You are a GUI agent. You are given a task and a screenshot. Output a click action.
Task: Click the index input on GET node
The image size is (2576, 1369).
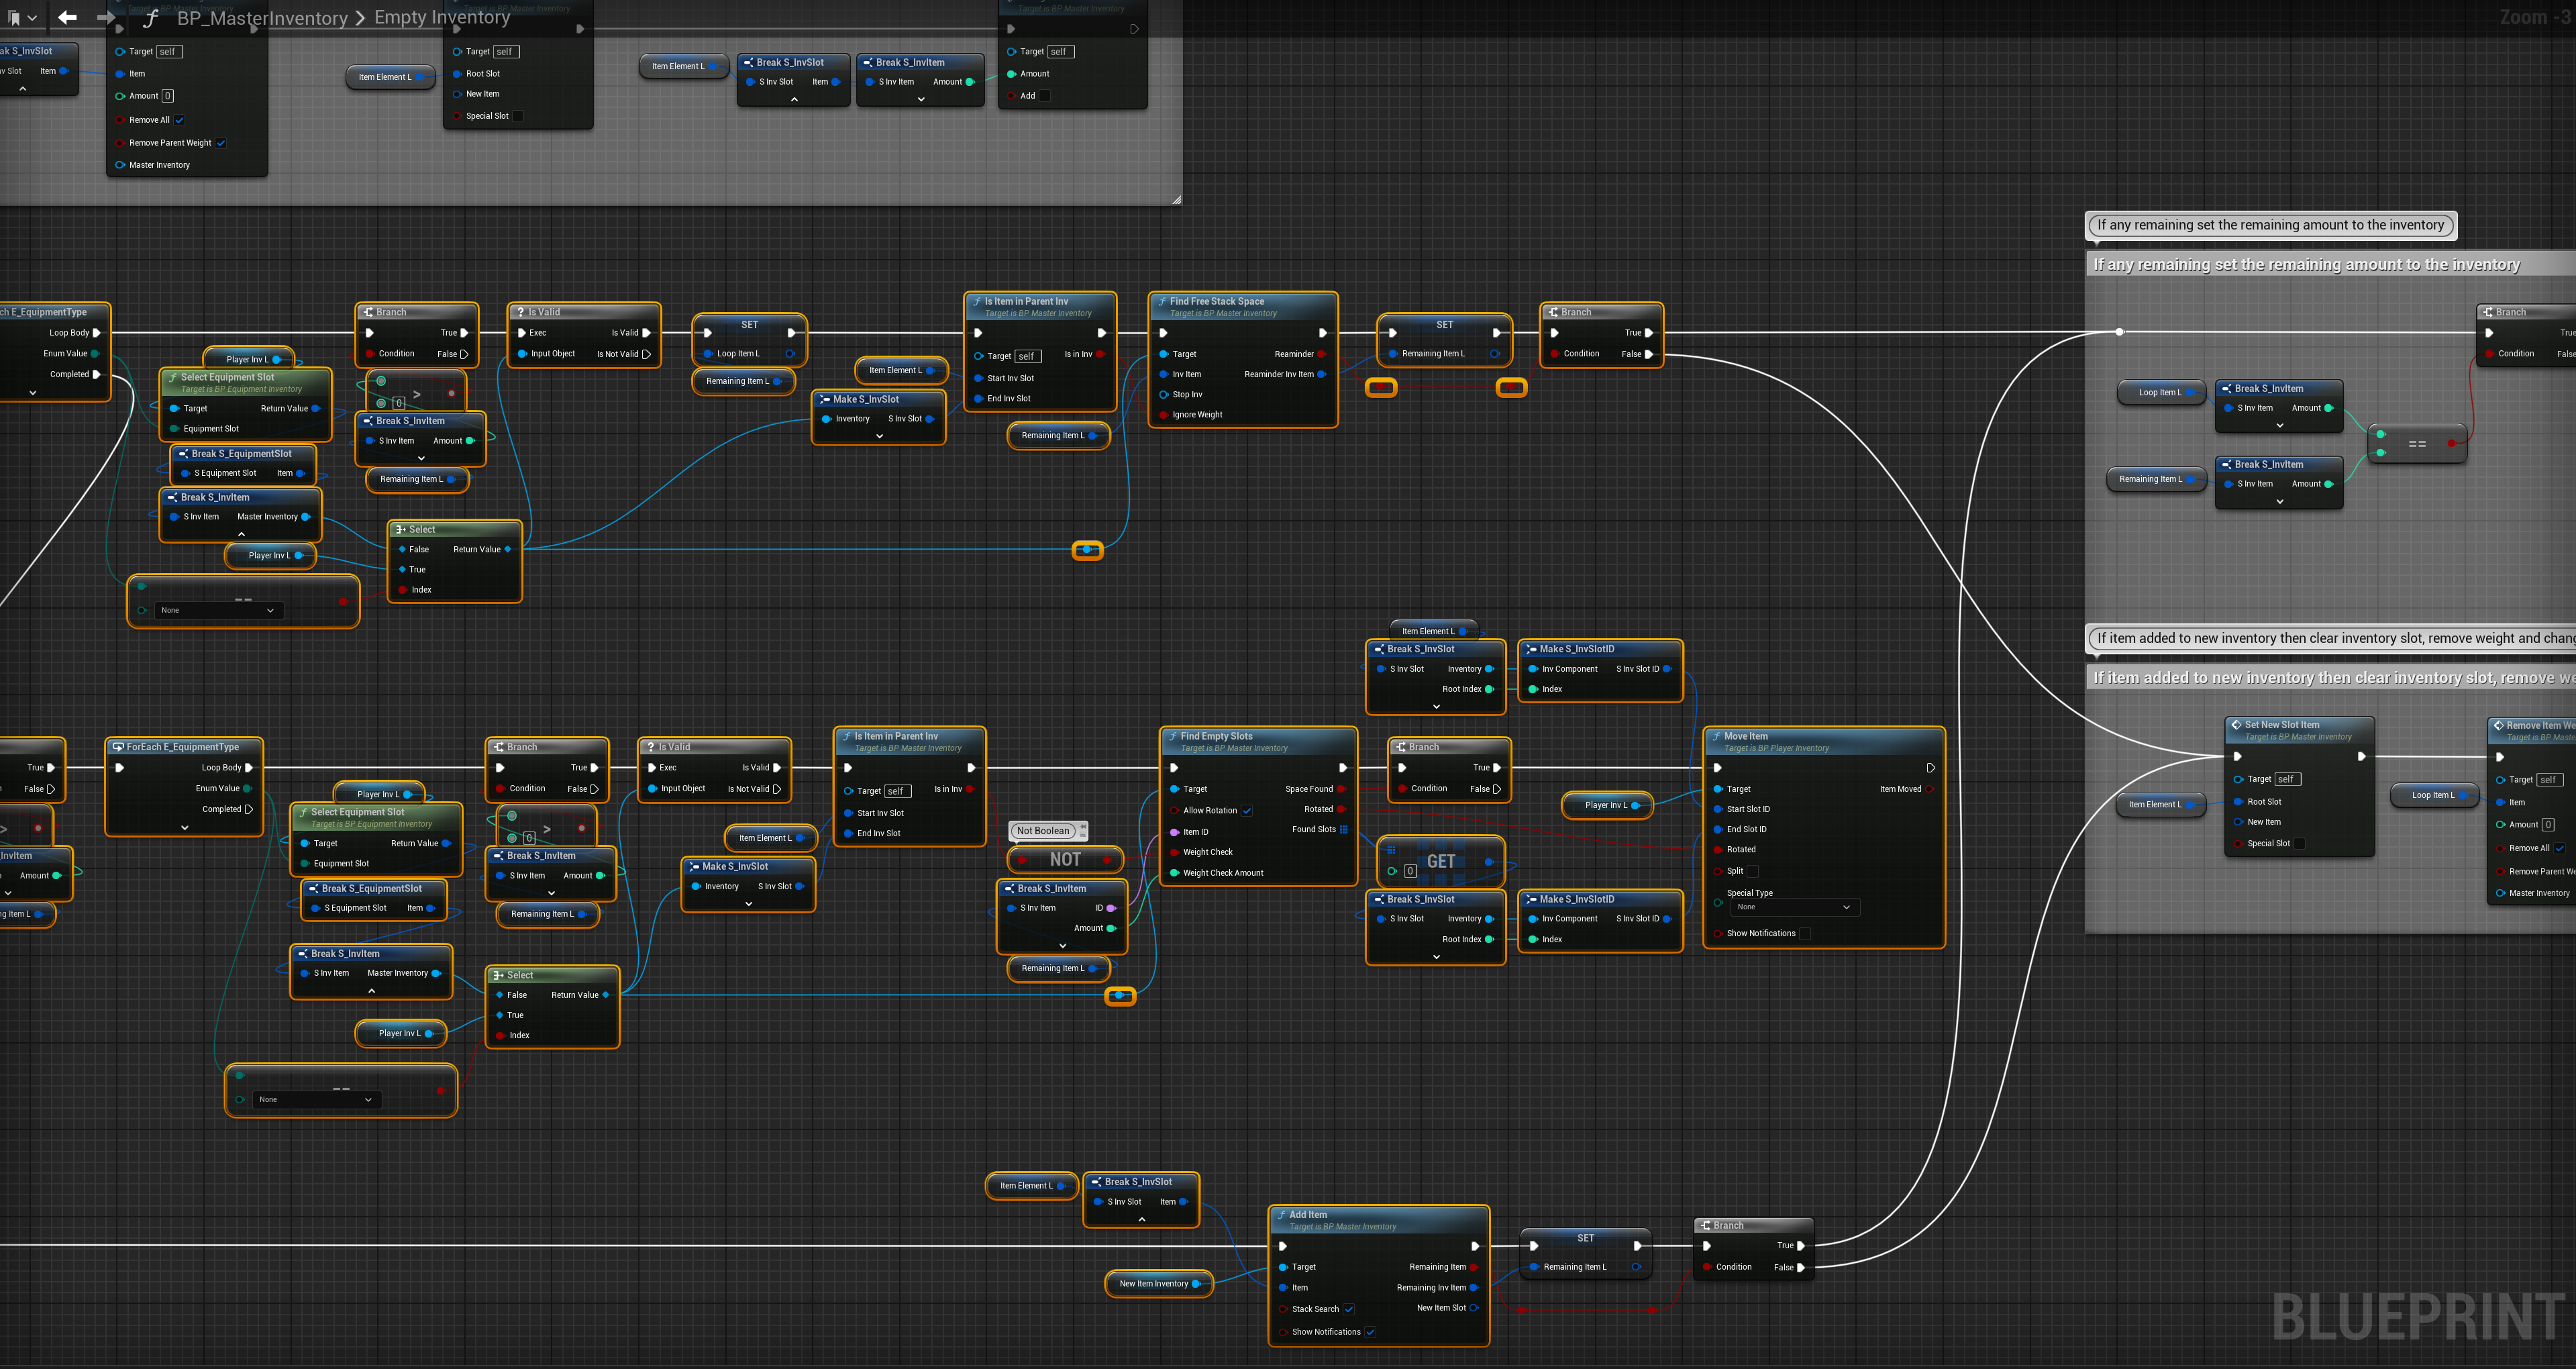pos(1410,871)
